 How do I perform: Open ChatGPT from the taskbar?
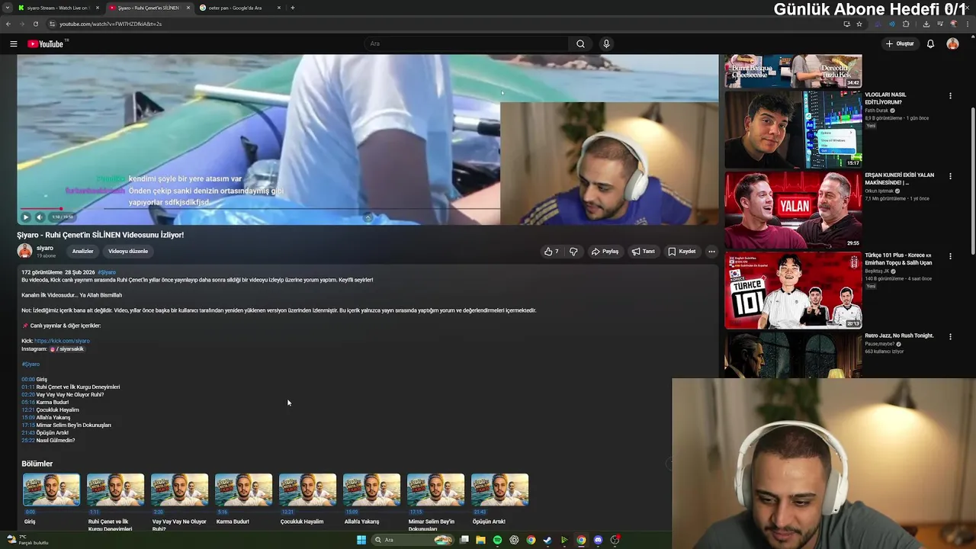(x=514, y=540)
